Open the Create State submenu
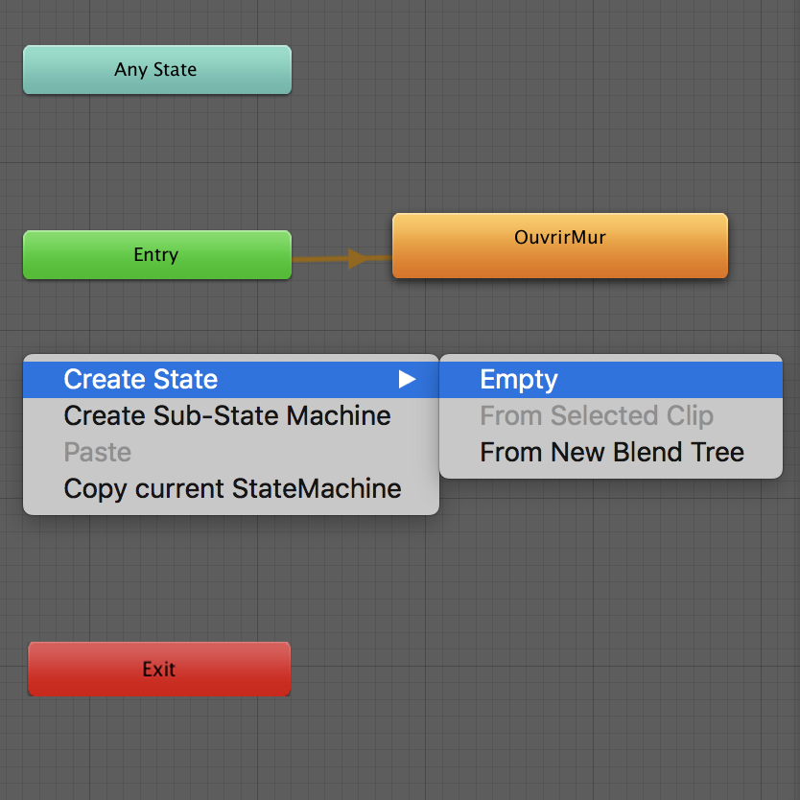This screenshot has height=800, width=800. coord(140,380)
